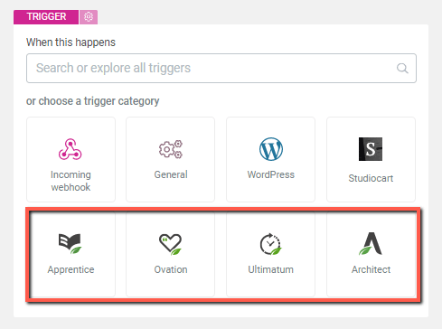This screenshot has width=442, height=329.
Task: Pick the Architect A logo
Action: coord(371,243)
